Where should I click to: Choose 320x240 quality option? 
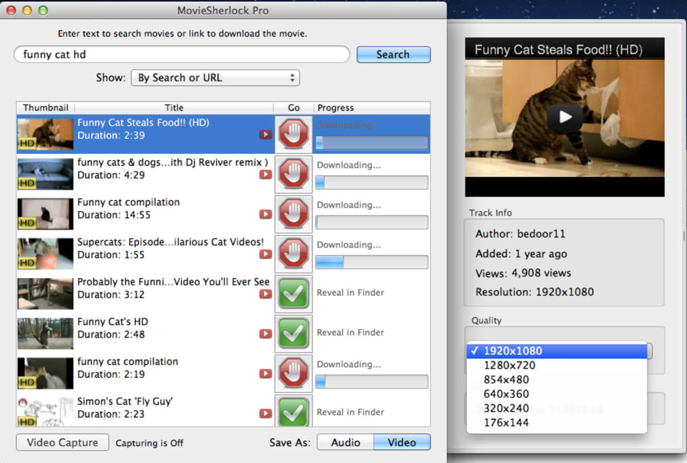557,408
